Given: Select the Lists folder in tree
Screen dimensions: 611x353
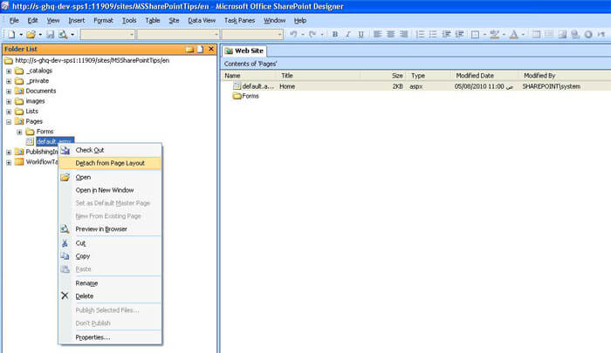Looking at the screenshot, I should click(x=31, y=112).
